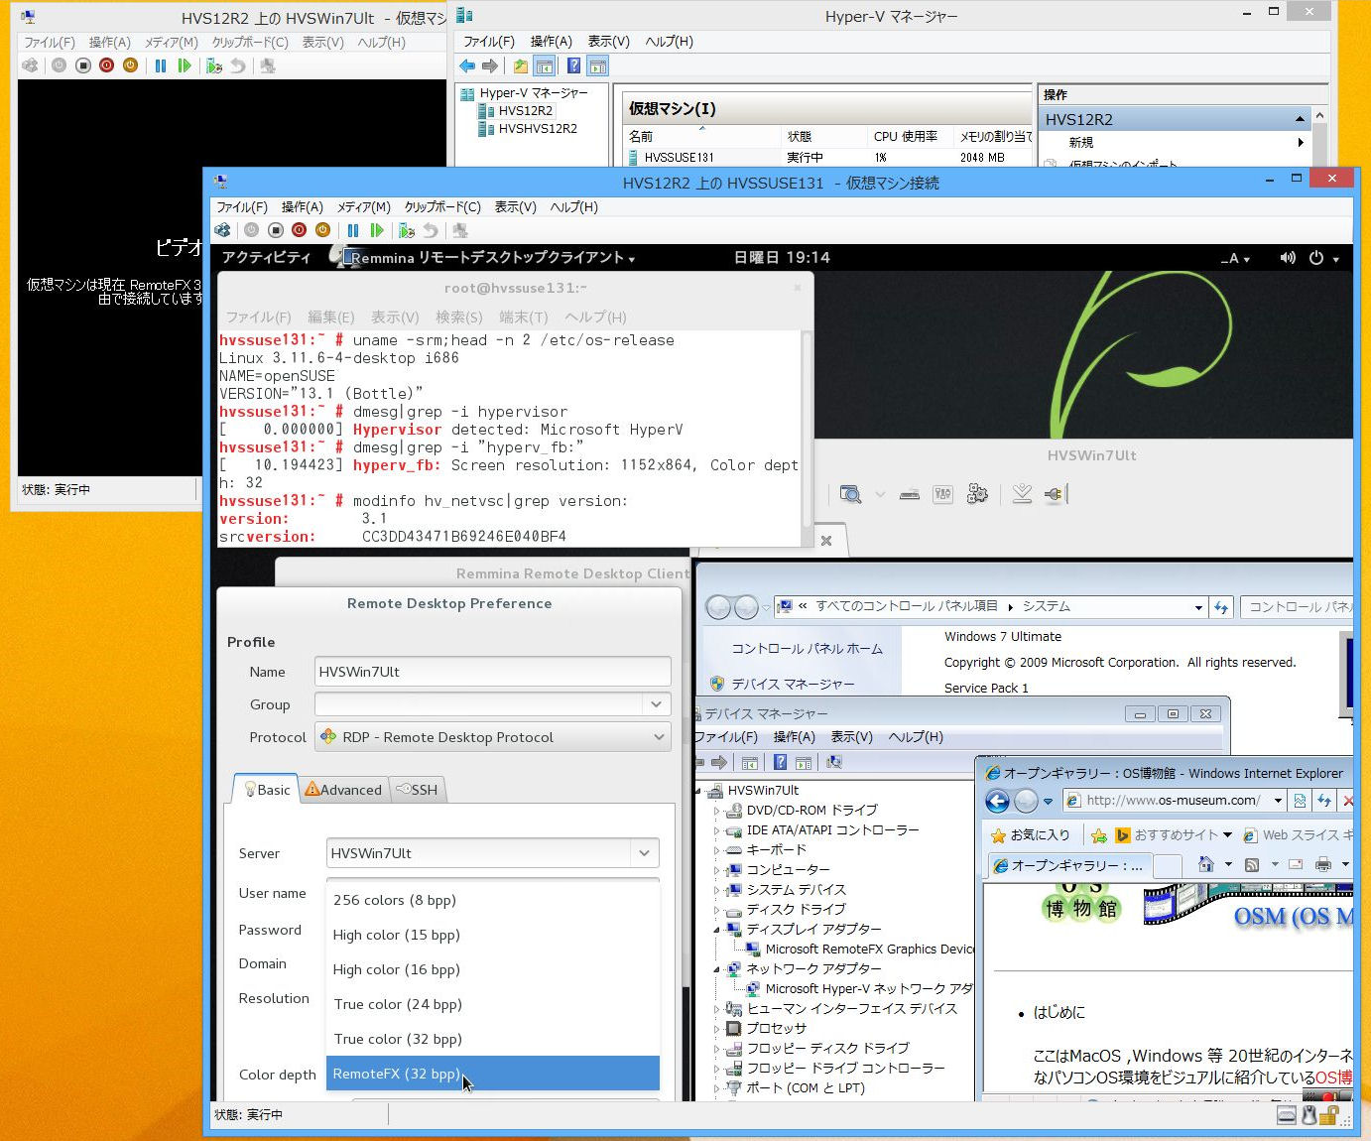Screen dimensions: 1371x1141
Task: Click Checkpoint icon in HVSSUSE131 toolbar
Action: pos(407,230)
